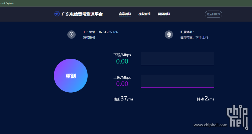Click the 广东电信宽带测速平台 title
This screenshot has height=134, width=252.
point(82,14)
